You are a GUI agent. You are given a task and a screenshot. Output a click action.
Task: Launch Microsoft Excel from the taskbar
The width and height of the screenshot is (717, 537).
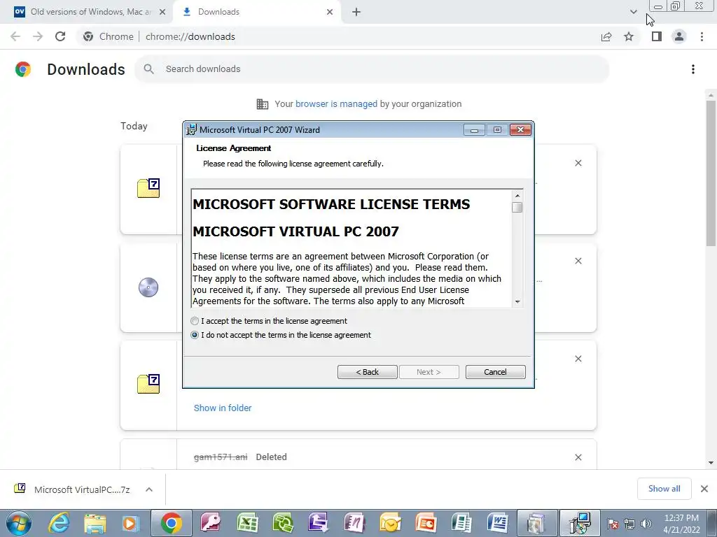(247, 523)
